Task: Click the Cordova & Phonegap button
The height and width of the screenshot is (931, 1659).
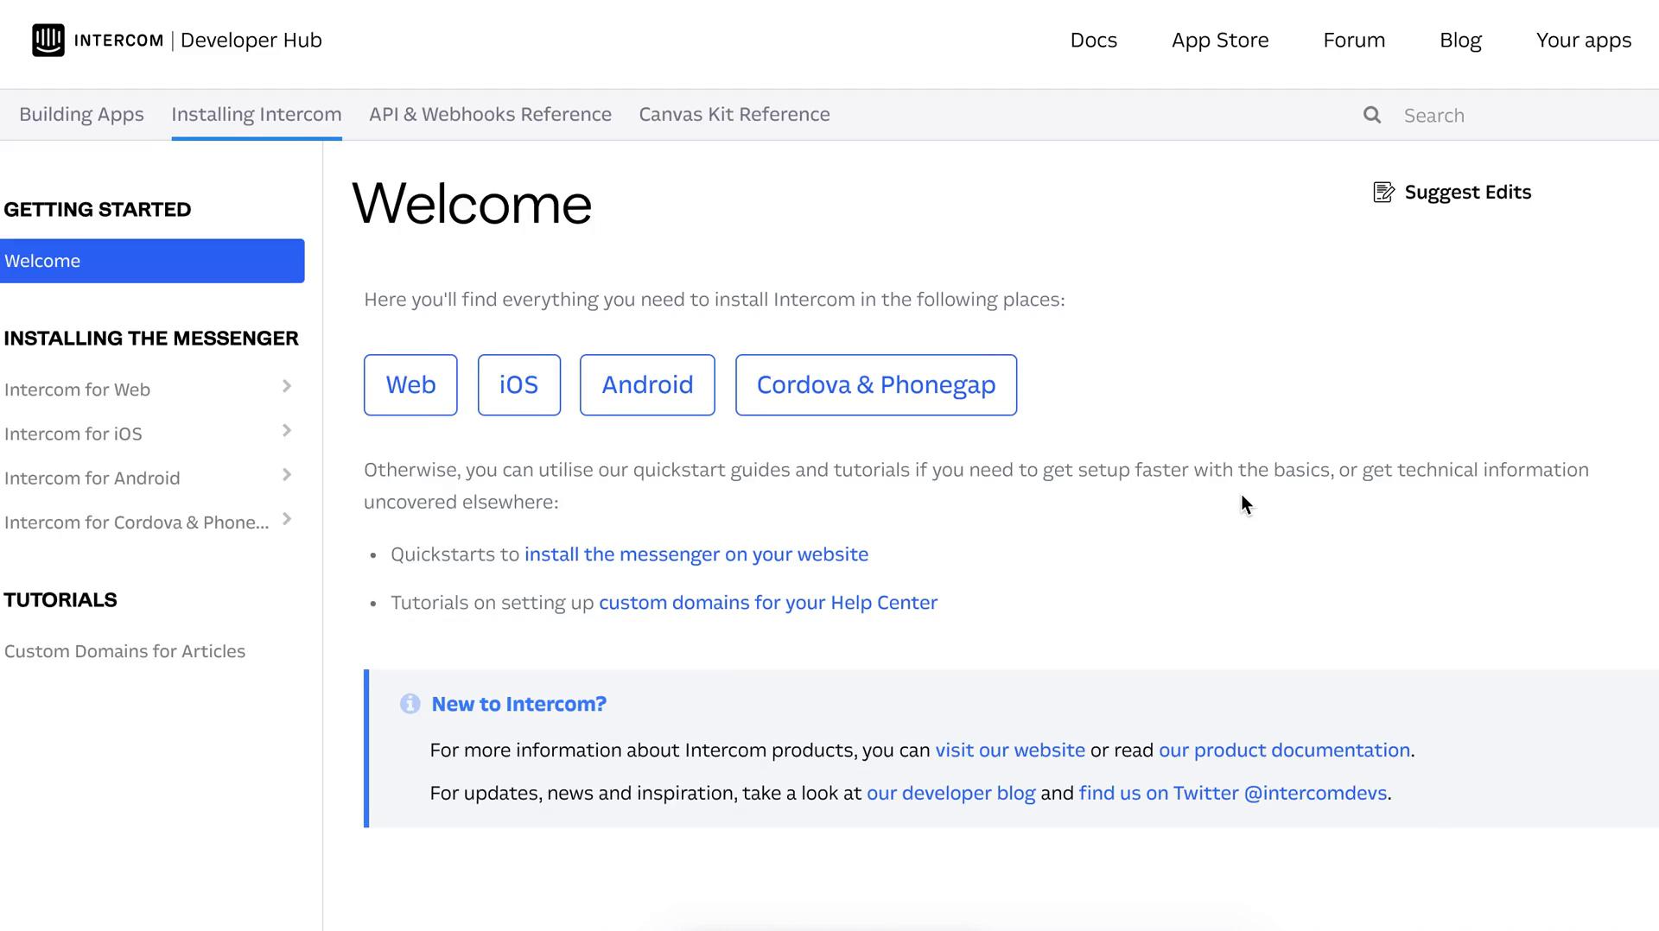Action: coord(876,384)
